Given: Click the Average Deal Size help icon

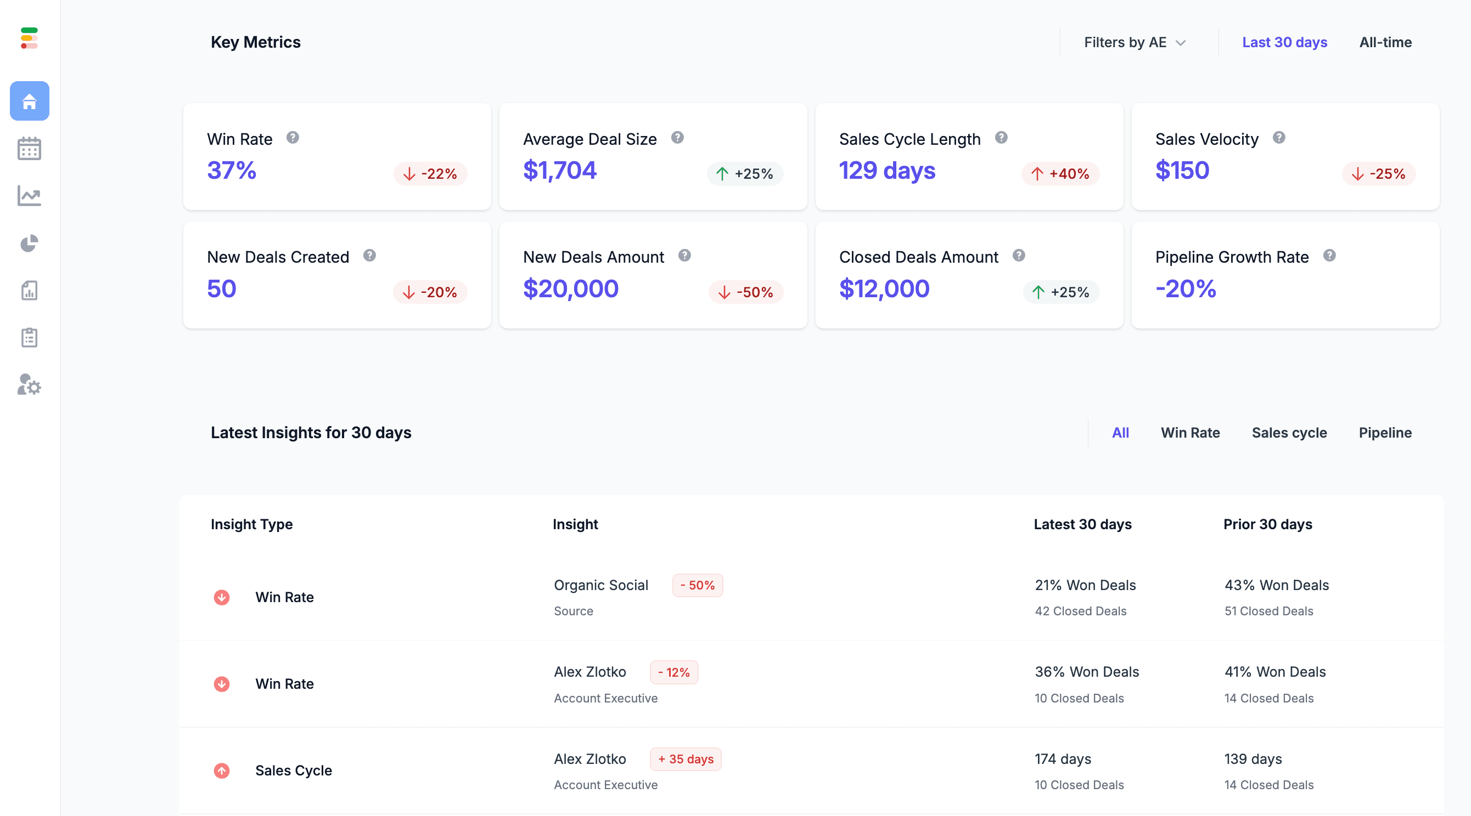Looking at the screenshot, I should (x=677, y=138).
